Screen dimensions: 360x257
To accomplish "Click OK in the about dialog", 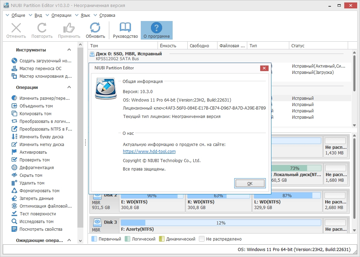I will point(250,183).
